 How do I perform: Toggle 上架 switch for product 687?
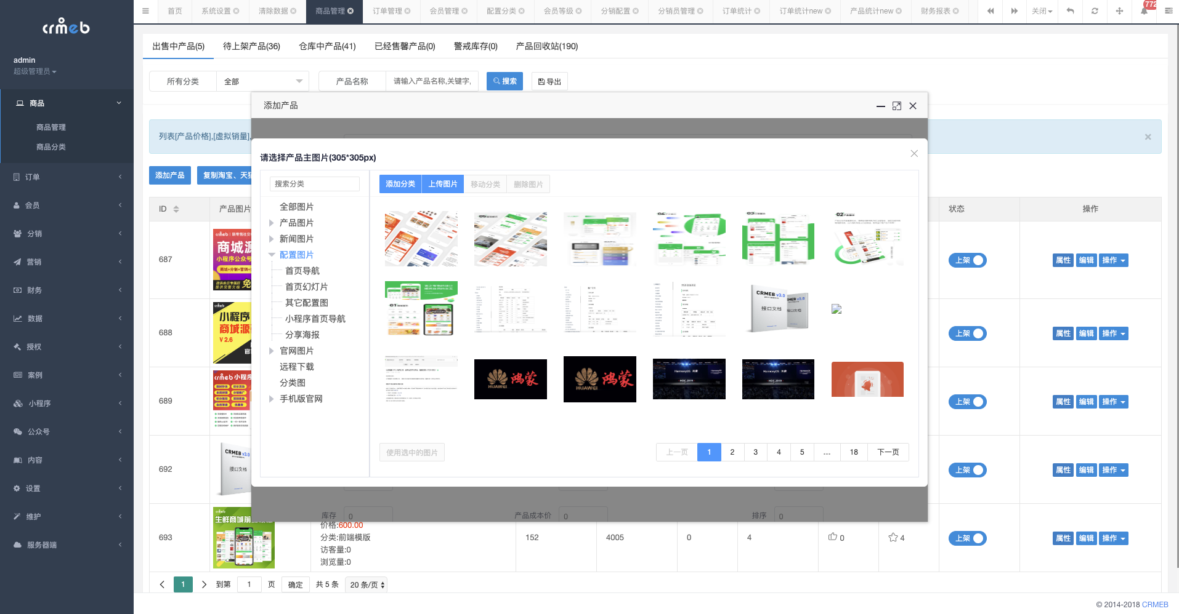click(967, 260)
